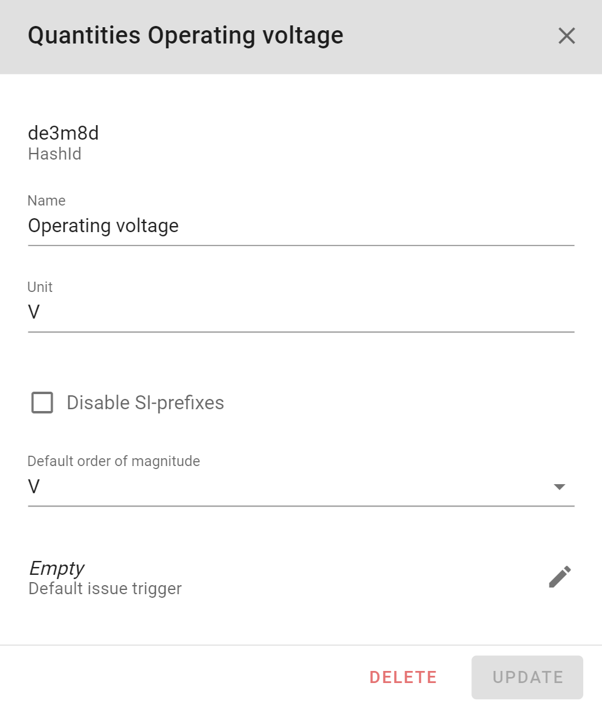Select the Empty placeholder text
The height and width of the screenshot is (706, 602).
pos(57,568)
